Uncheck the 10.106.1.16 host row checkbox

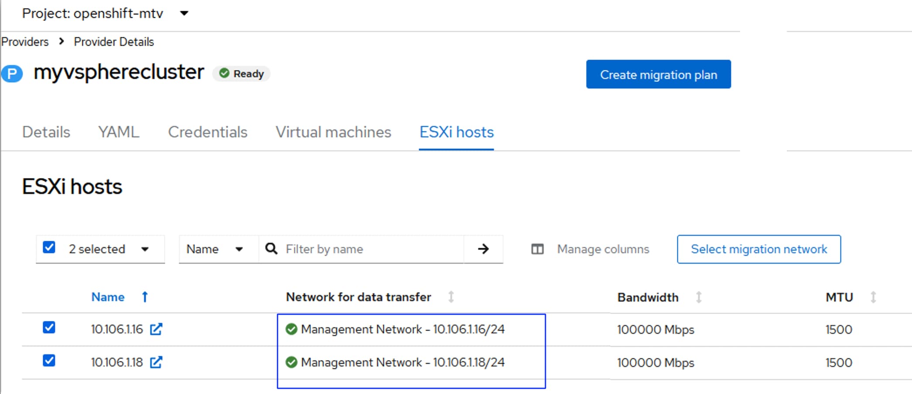49,327
